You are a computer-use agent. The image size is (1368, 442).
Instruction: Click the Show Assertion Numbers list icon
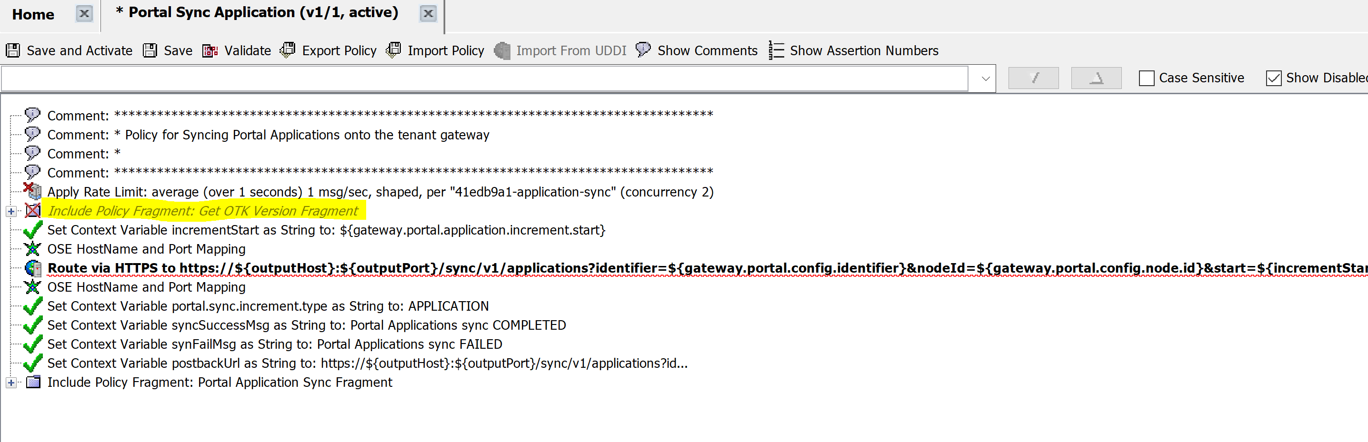pos(776,50)
